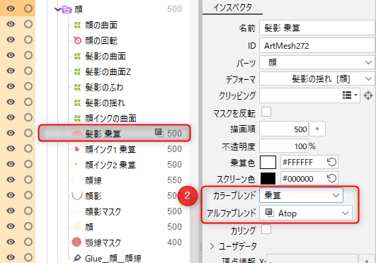
Task: Select the 顔の曲面 warp deformer icon
Action: [77, 25]
